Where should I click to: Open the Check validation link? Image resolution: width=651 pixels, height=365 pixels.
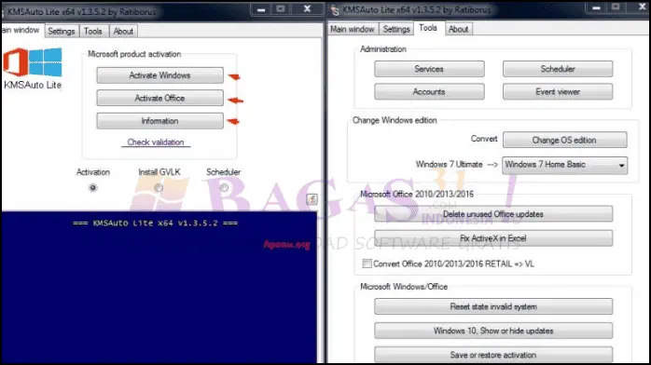click(x=156, y=142)
